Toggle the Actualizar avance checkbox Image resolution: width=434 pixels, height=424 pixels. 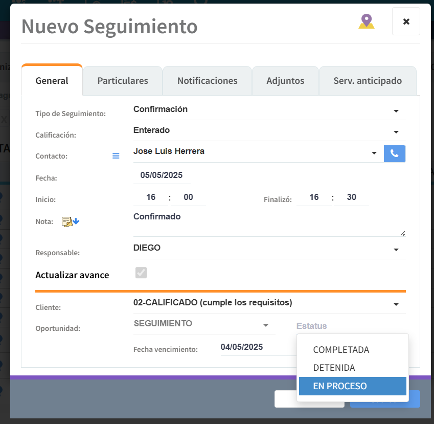coord(141,273)
